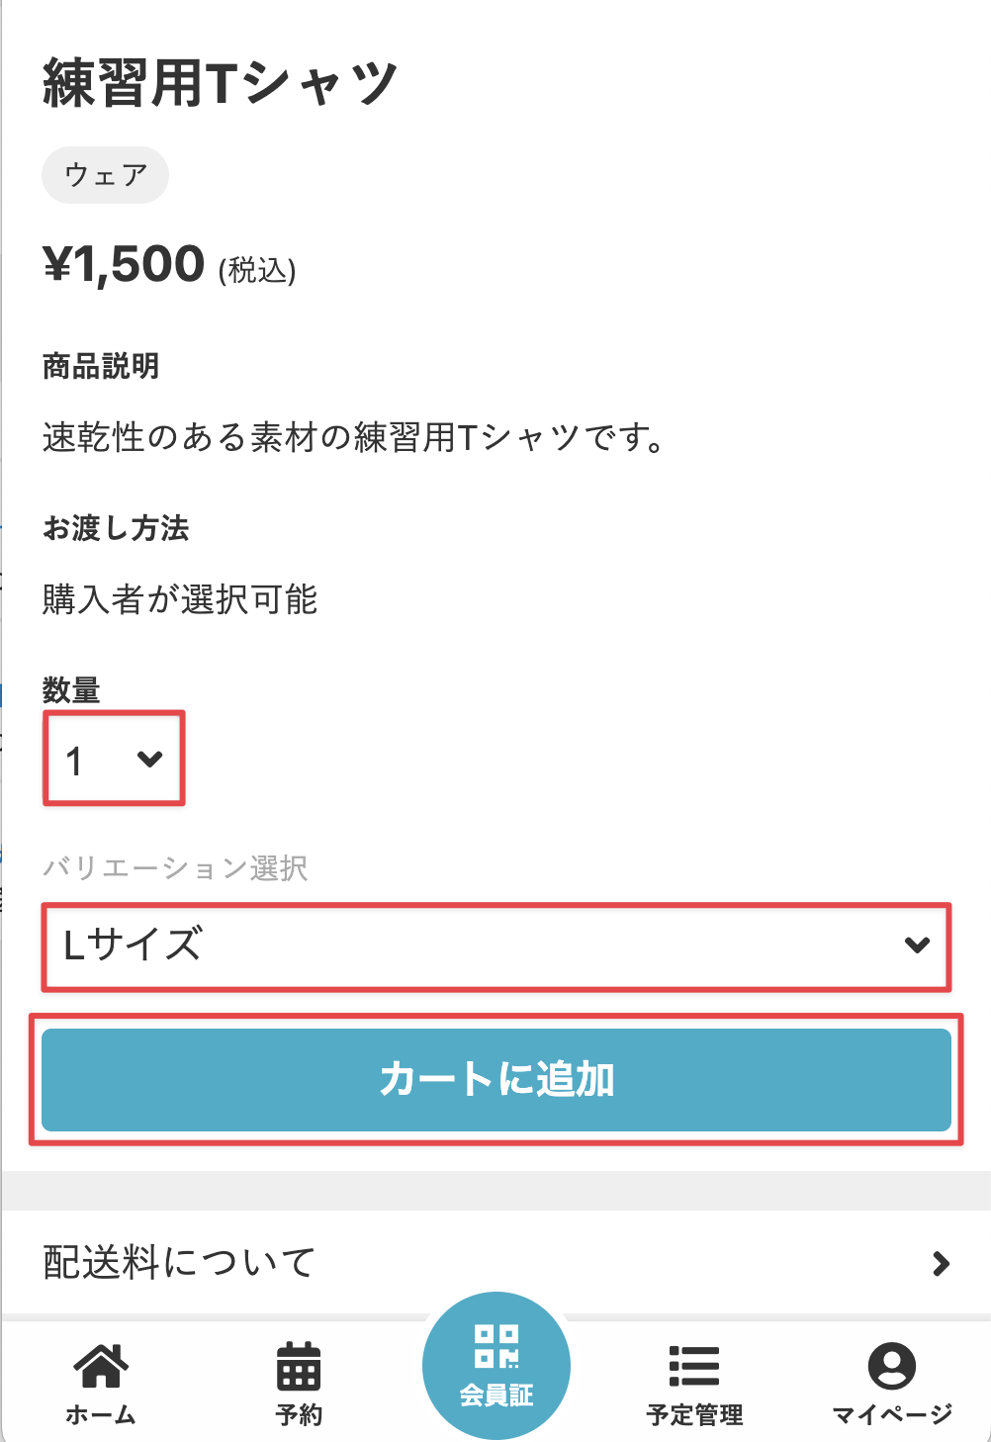Select the 会員証 label in the center circle
991x1442 pixels.
[496, 1396]
